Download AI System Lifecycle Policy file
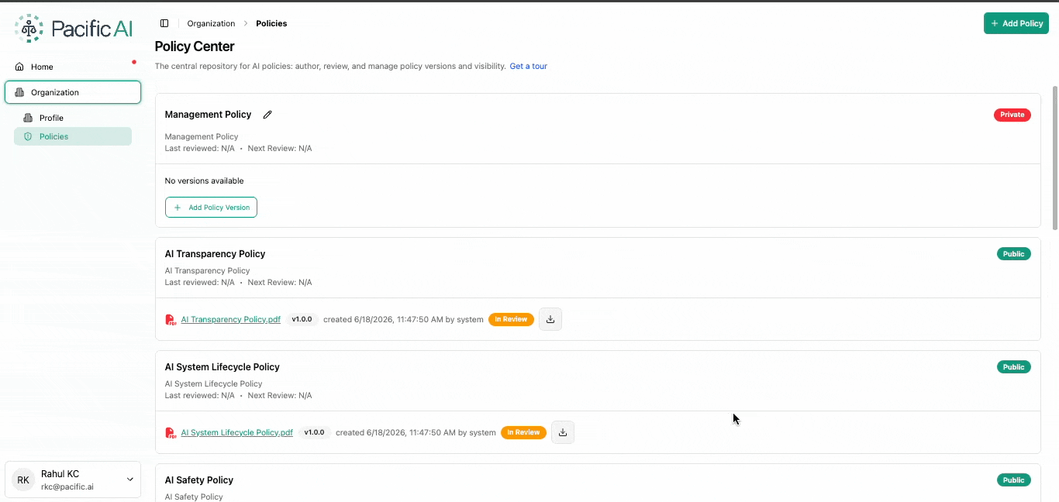Viewport: 1059px width, 502px height. pyautogui.click(x=563, y=432)
